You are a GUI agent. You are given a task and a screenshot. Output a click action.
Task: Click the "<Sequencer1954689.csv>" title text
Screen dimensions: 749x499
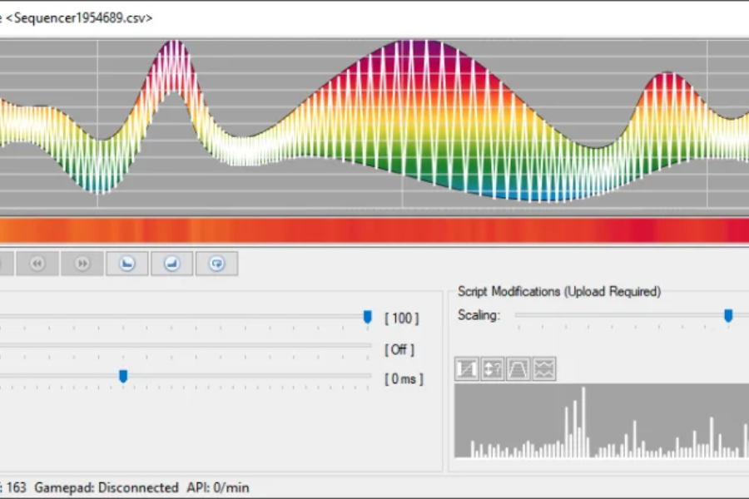click(x=79, y=18)
